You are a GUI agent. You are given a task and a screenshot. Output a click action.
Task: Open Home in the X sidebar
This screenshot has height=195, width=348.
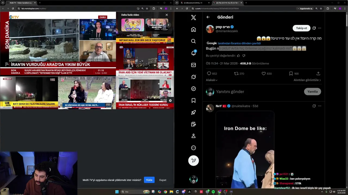193,30
